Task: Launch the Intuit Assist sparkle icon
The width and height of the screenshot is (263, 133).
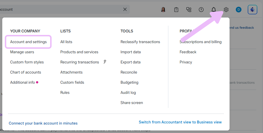Action: point(253,10)
